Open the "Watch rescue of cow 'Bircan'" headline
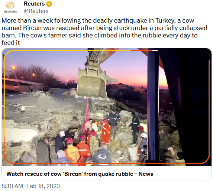Viewport: 213px width, 191px height. click(80, 174)
